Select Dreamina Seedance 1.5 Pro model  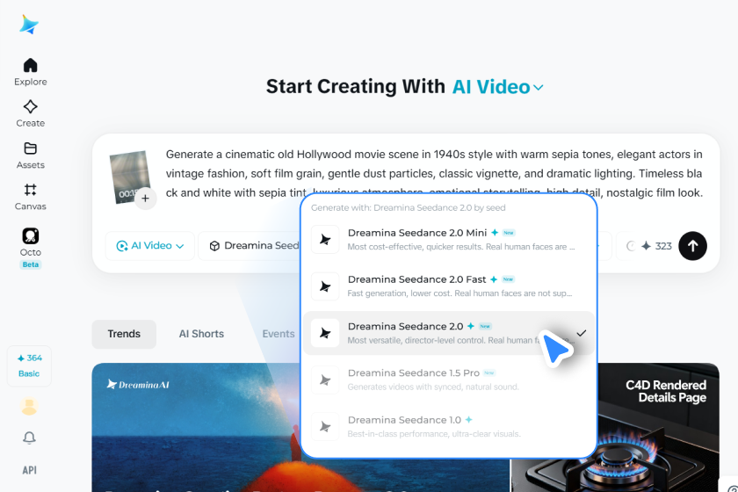tap(449, 380)
